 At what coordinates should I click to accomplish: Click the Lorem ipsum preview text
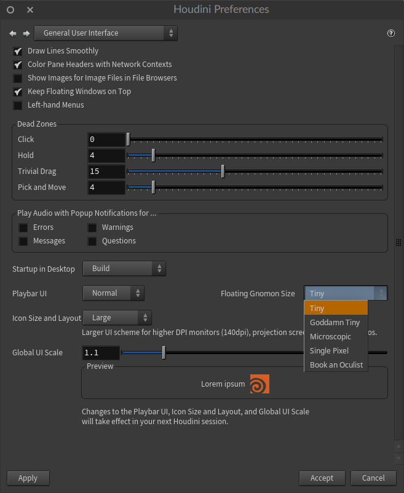tap(223, 384)
